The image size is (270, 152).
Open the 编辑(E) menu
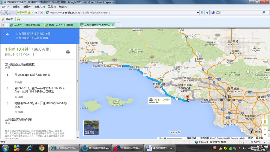[16, 7]
